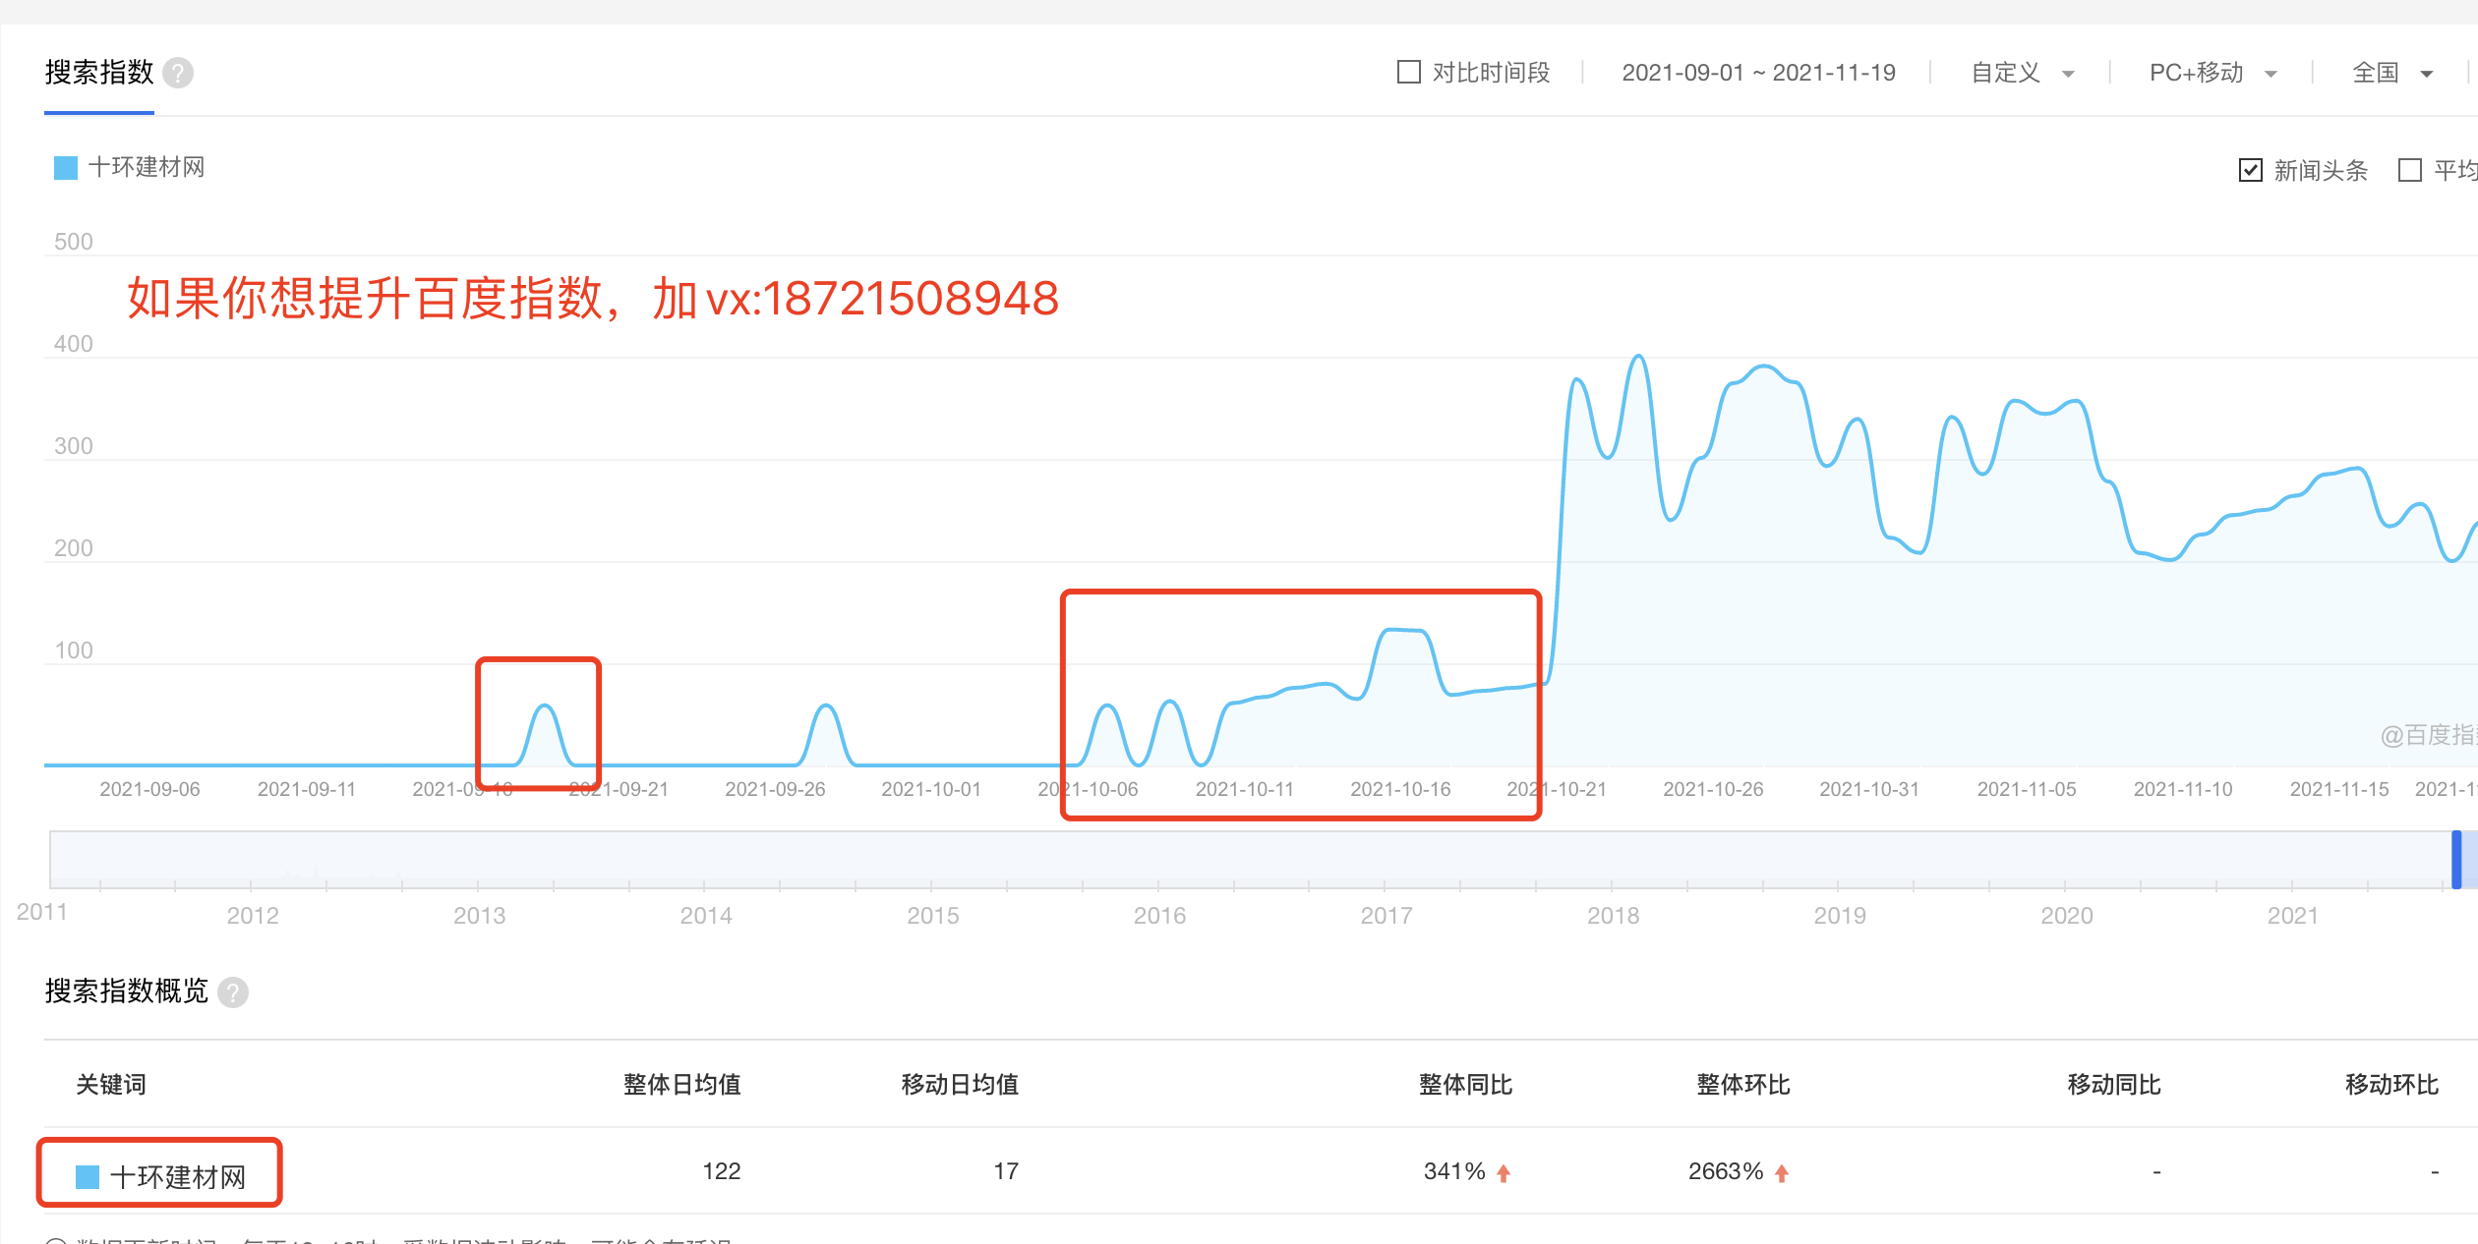Click the value 17 in 移动日均值
Screen dimensions: 2478x1244
pyautogui.click(x=1006, y=1171)
